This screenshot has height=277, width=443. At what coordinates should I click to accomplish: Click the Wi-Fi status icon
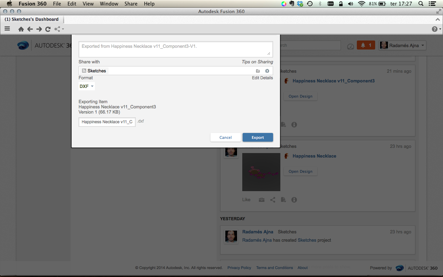point(362,4)
